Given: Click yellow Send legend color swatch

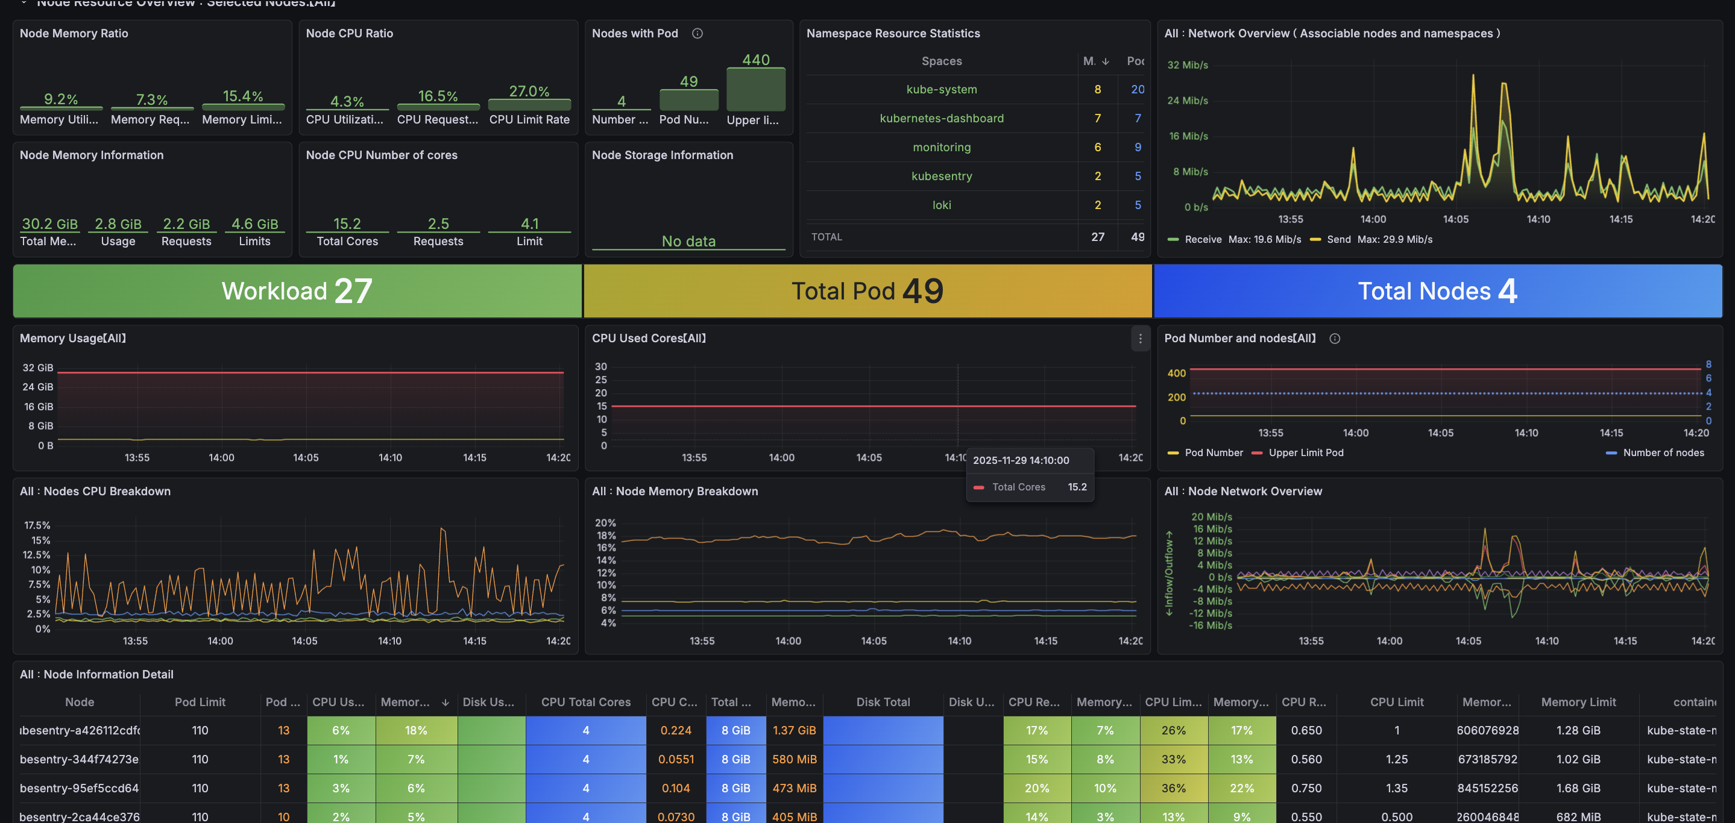Looking at the screenshot, I should [x=1315, y=240].
